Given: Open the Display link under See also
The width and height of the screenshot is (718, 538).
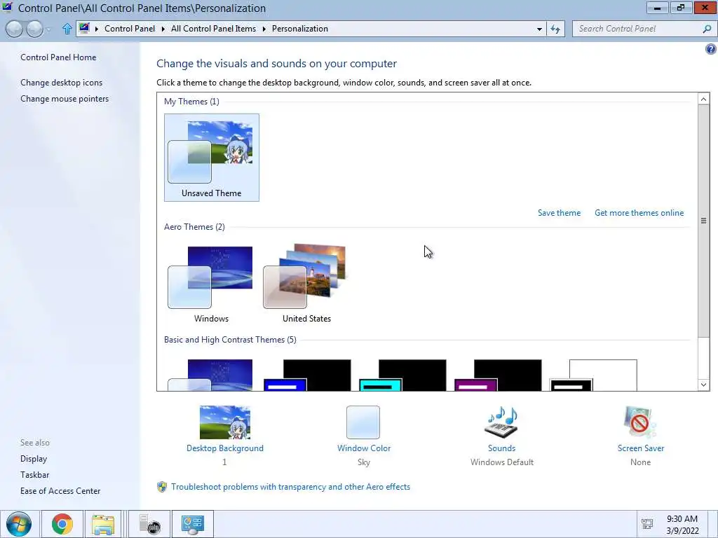Looking at the screenshot, I should click(x=34, y=458).
